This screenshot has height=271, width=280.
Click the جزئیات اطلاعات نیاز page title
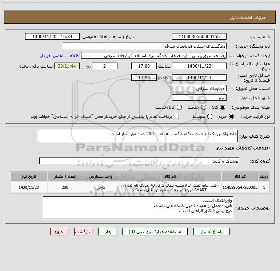(x=248, y=17)
